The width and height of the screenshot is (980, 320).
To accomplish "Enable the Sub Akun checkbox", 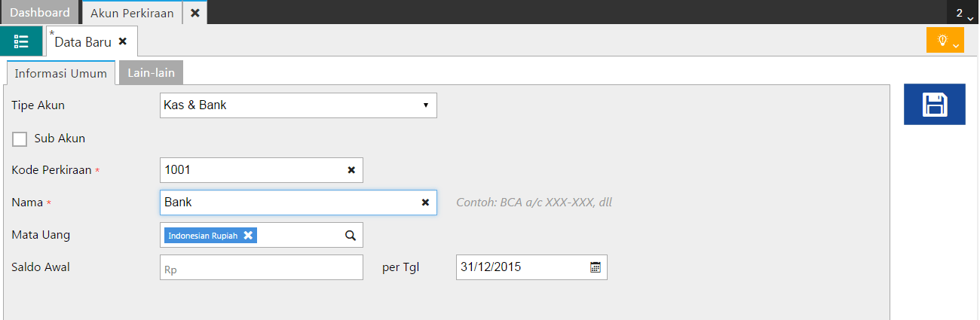I will (x=20, y=139).
